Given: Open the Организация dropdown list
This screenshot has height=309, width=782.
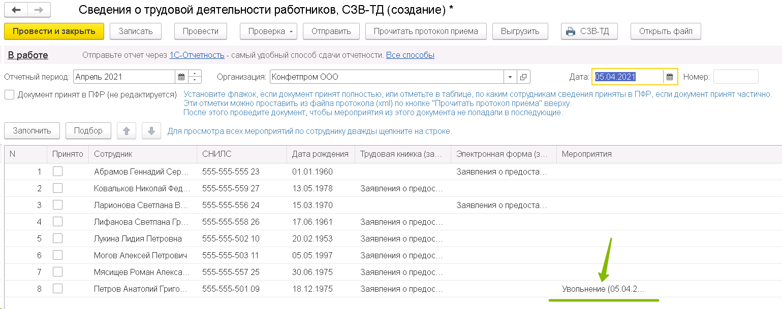Looking at the screenshot, I should (510, 77).
